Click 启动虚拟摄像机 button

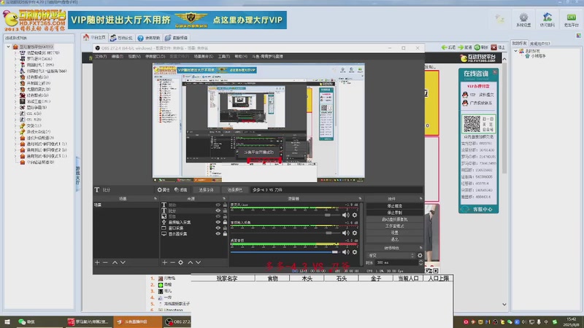(x=394, y=219)
